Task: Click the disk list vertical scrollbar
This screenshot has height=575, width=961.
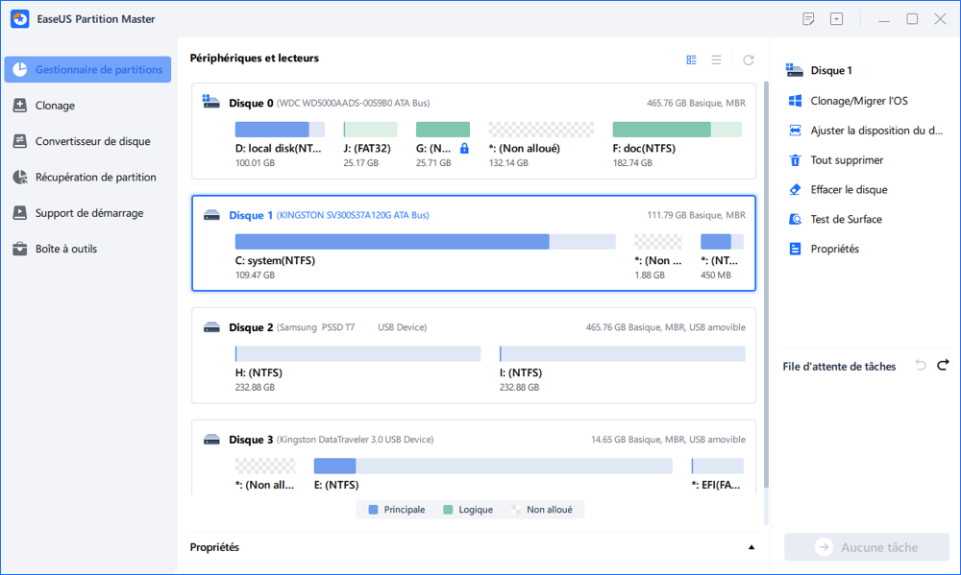Action: [x=766, y=285]
